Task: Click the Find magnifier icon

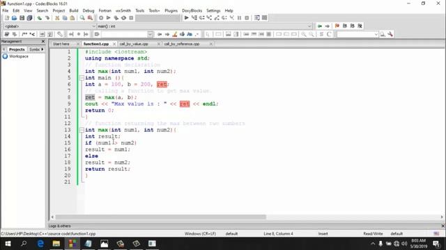Action: pos(82,18)
